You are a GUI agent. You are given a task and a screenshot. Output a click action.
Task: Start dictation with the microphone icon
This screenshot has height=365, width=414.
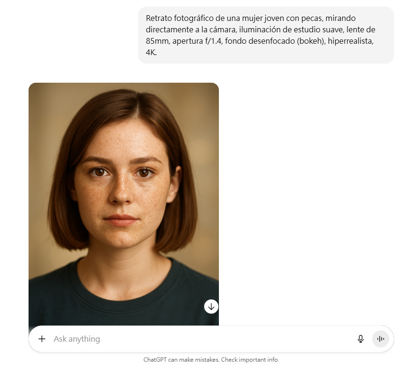pos(360,339)
